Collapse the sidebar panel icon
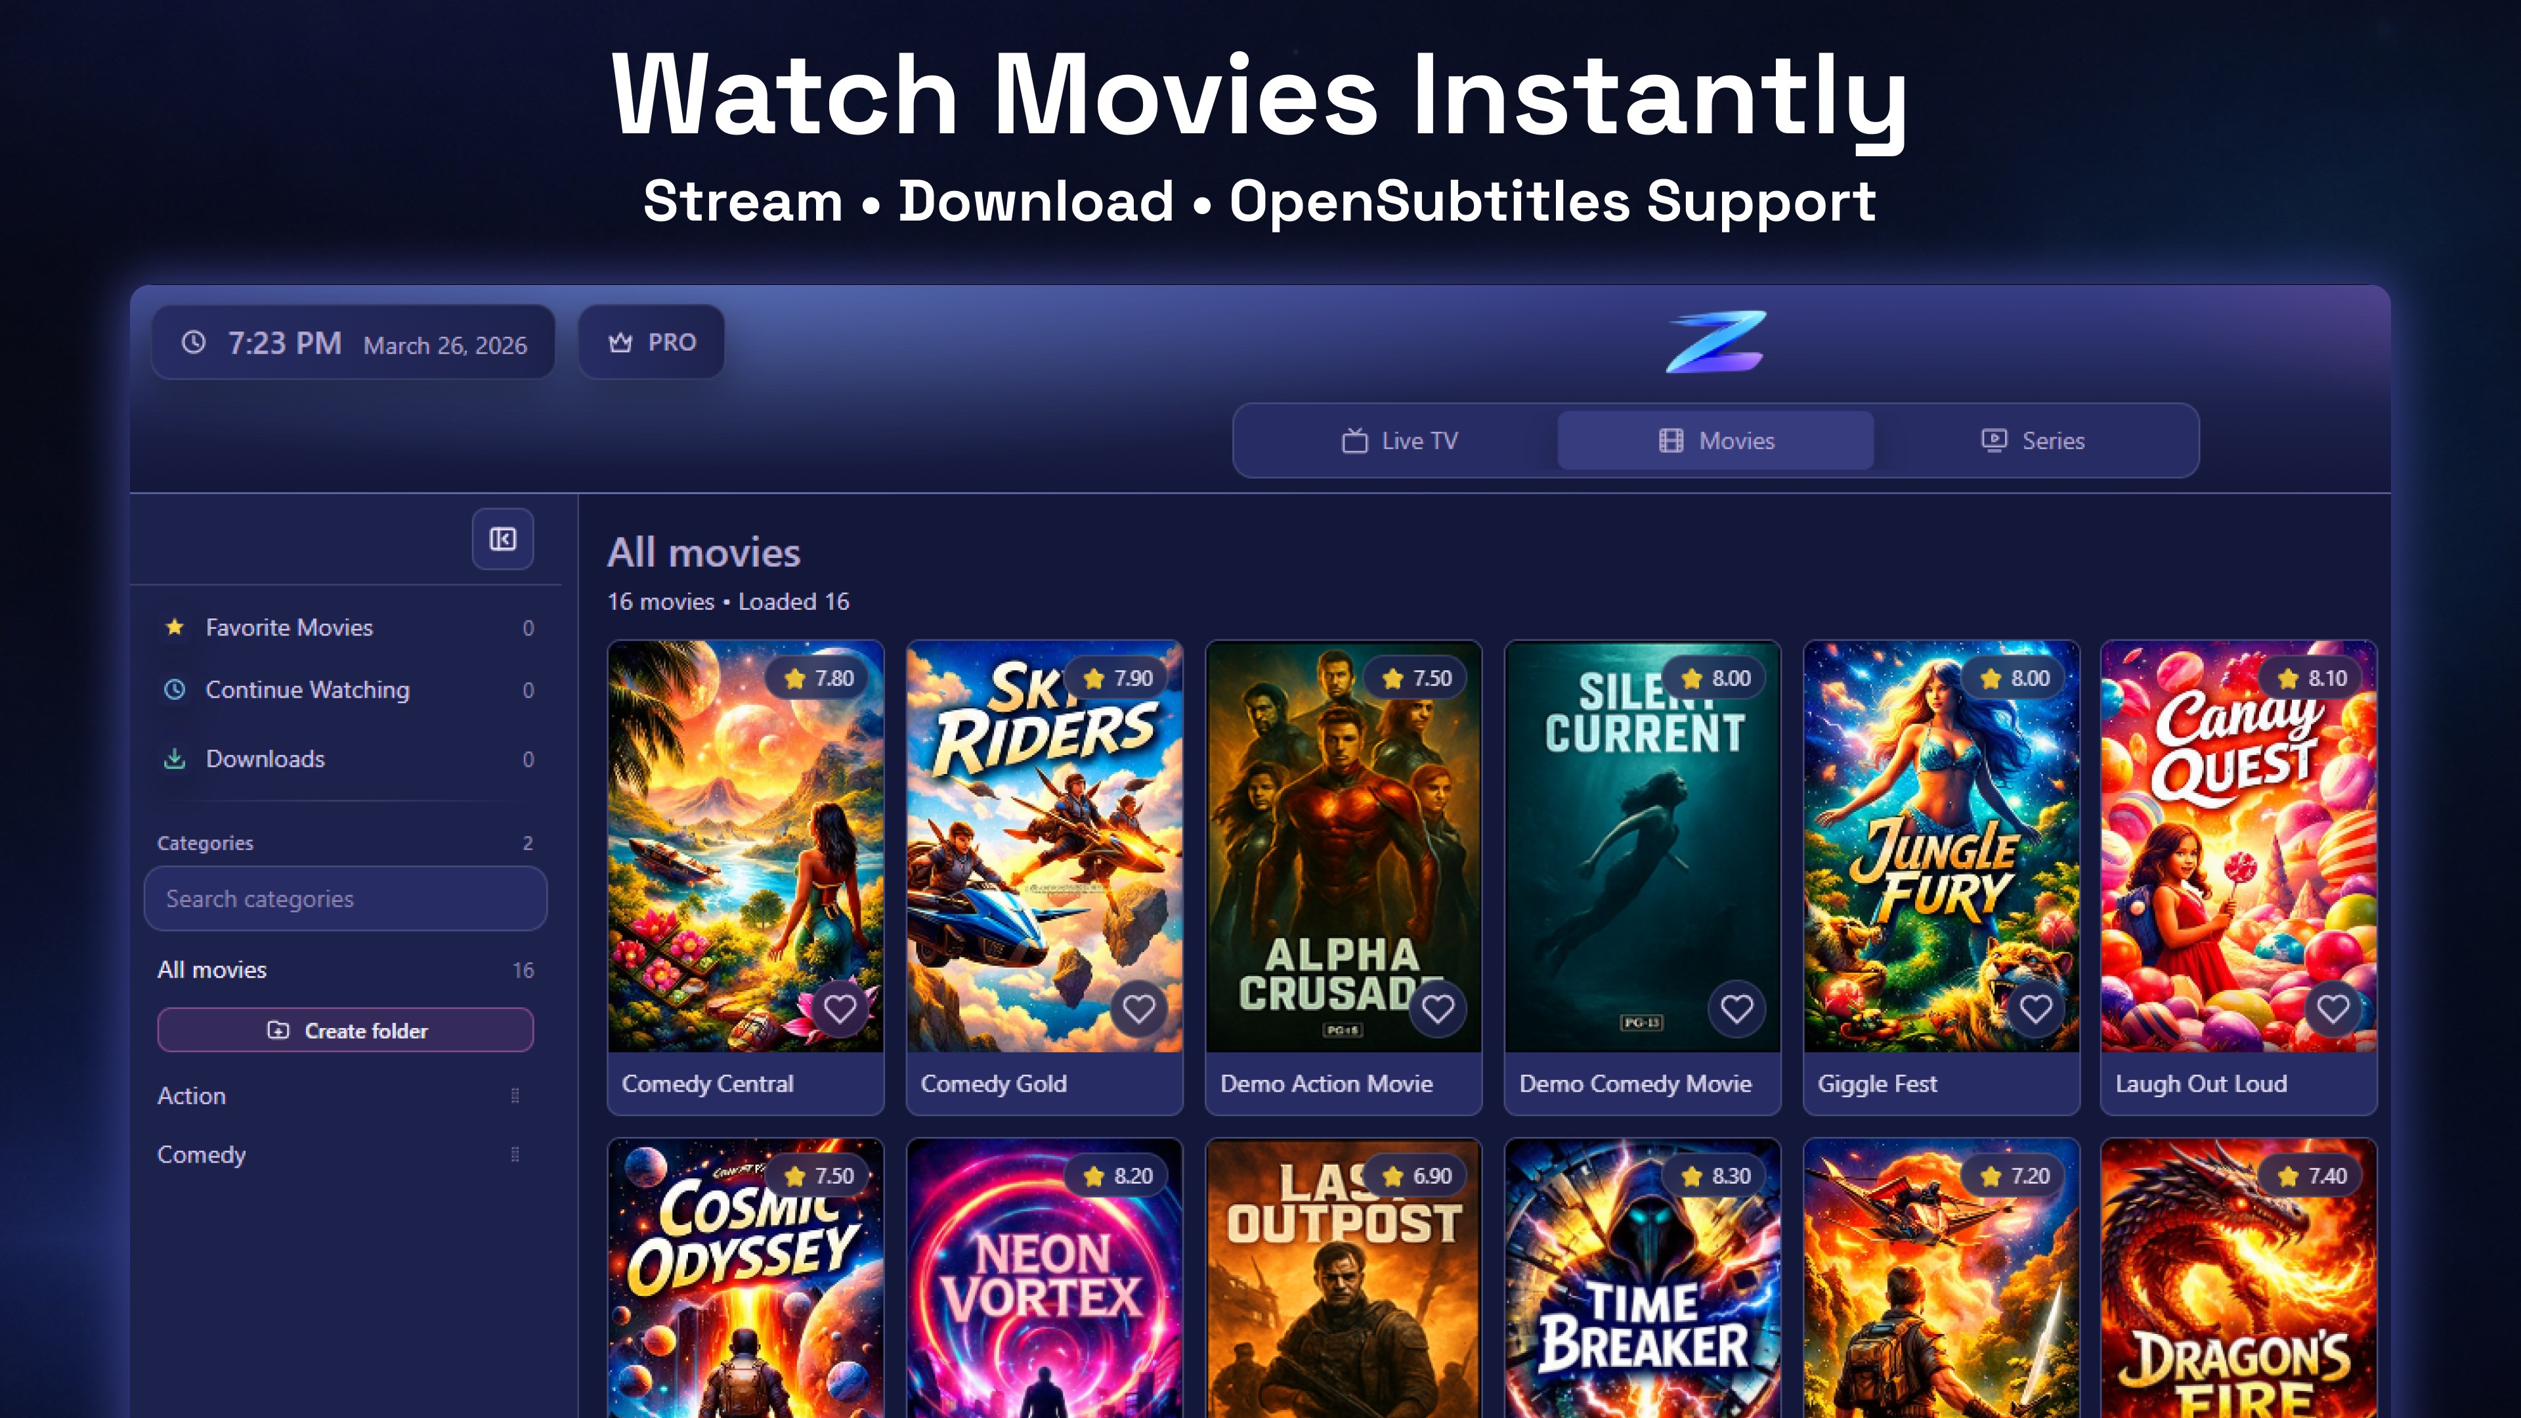This screenshot has width=2521, height=1418. 503,539
